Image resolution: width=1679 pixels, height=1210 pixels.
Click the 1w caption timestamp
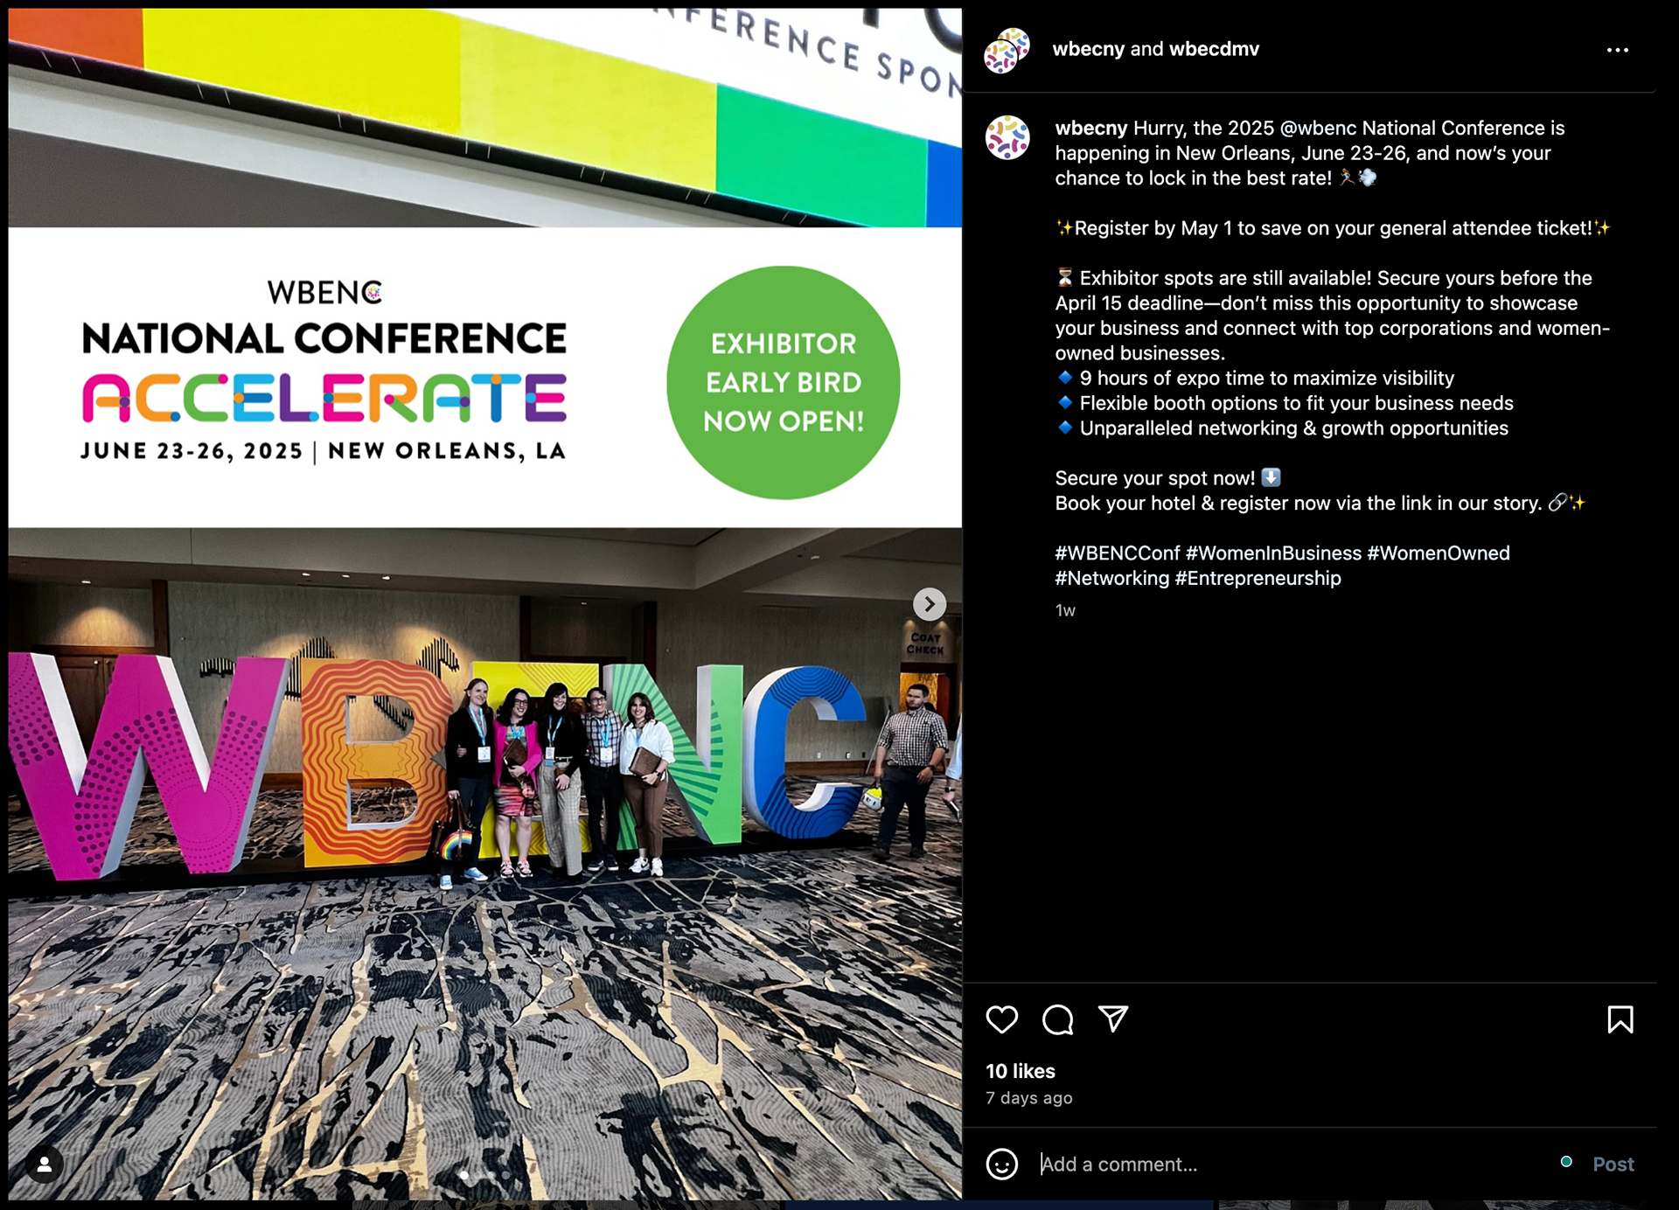click(1064, 610)
